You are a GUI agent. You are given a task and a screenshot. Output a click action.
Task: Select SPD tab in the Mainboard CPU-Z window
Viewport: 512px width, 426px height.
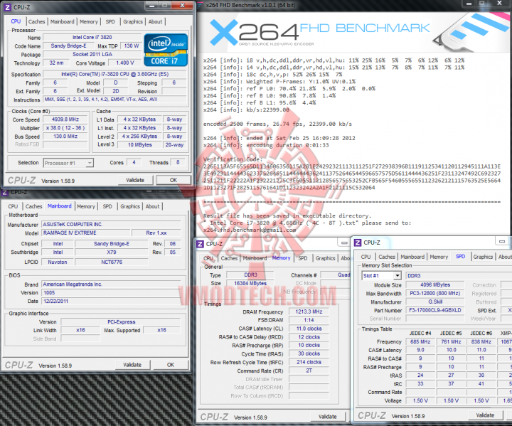[107, 206]
